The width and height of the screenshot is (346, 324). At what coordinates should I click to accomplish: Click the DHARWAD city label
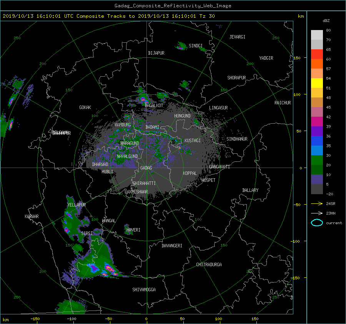click(x=100, y=165)
